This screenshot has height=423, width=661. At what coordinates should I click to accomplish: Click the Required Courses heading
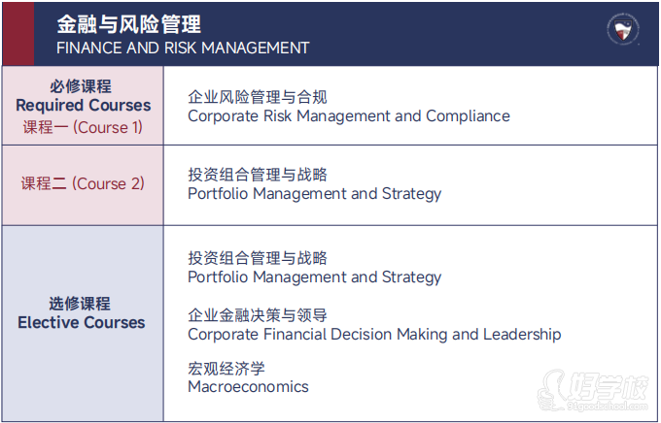(x=84, y=105)
